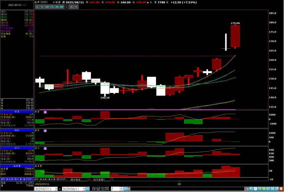
Task: Open settings icon in the 券資 panel
Action: point(45,112)
